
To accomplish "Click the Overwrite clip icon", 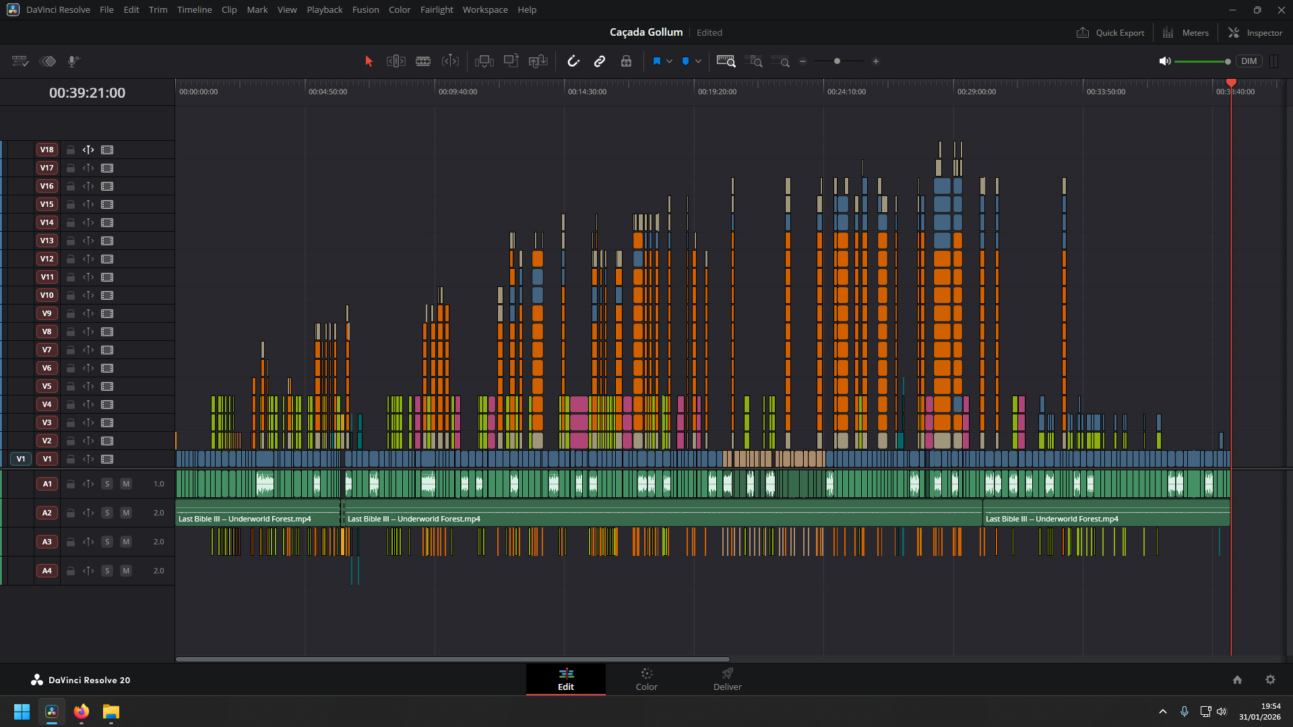I will click(x=511, y=61).
